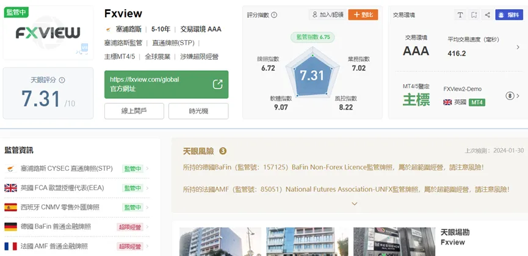The image size is (528, 256).
Task: Click the green MT4 tag
Action: click(x=477, y=102)
